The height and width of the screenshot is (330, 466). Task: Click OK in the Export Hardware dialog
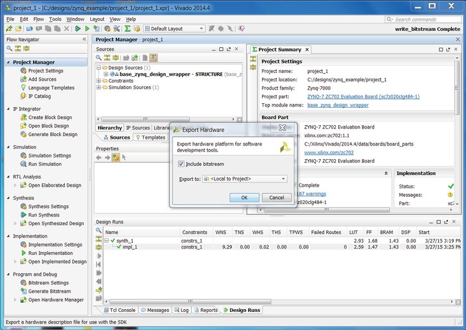[x=245, y=198]
